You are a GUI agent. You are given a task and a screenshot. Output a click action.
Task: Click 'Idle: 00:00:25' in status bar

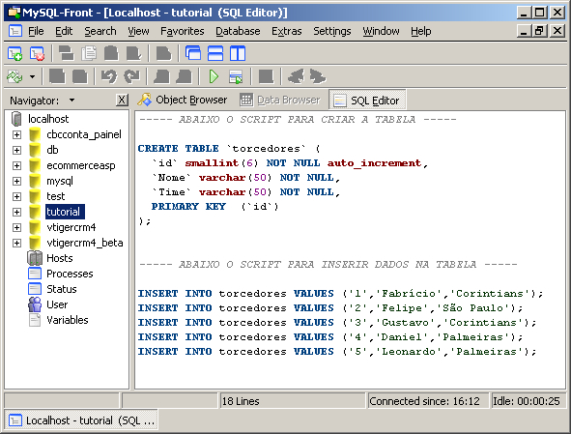[528, 401]
